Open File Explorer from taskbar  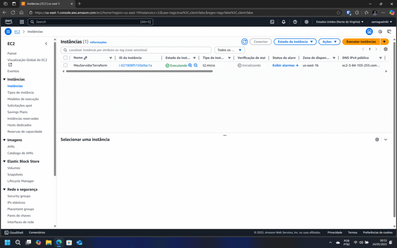48,243
